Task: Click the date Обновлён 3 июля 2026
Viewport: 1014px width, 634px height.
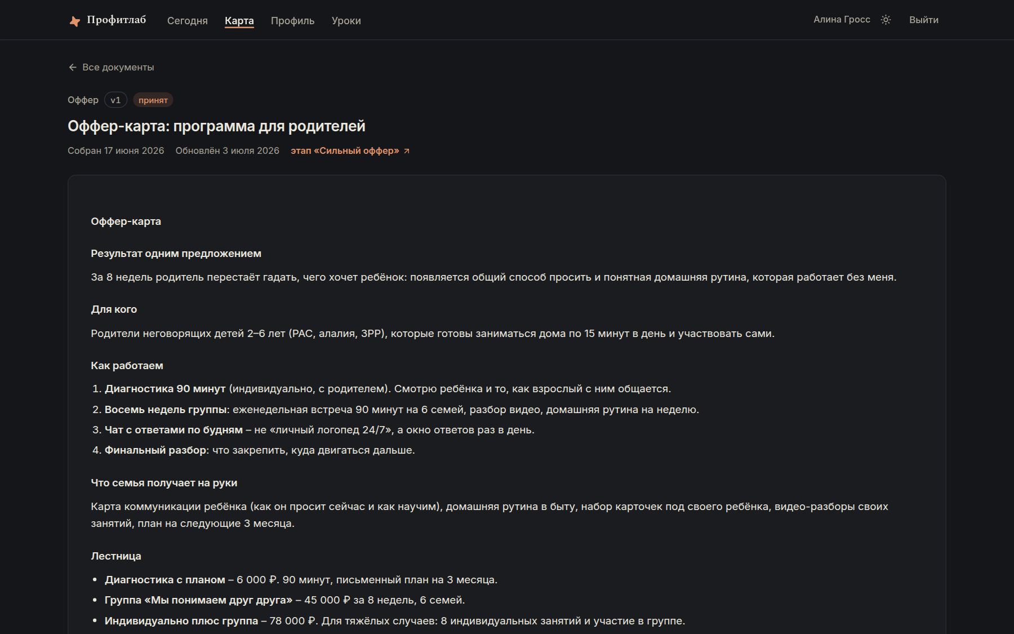Action: [x=228, y=150]
